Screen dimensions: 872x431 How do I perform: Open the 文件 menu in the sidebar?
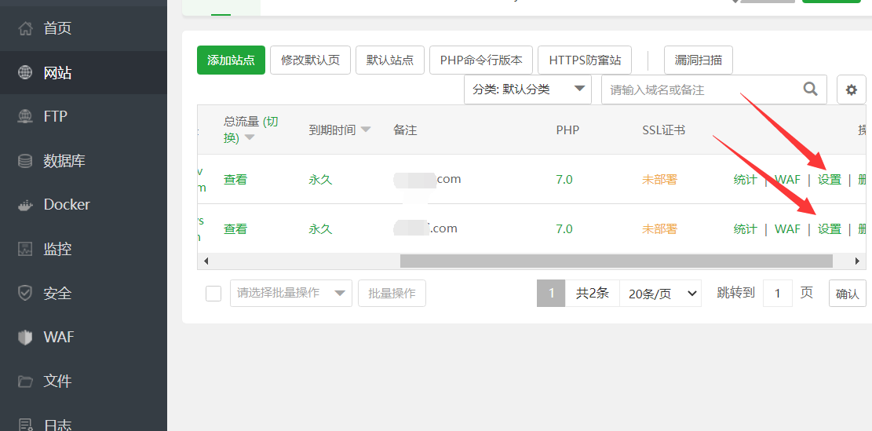57,381
